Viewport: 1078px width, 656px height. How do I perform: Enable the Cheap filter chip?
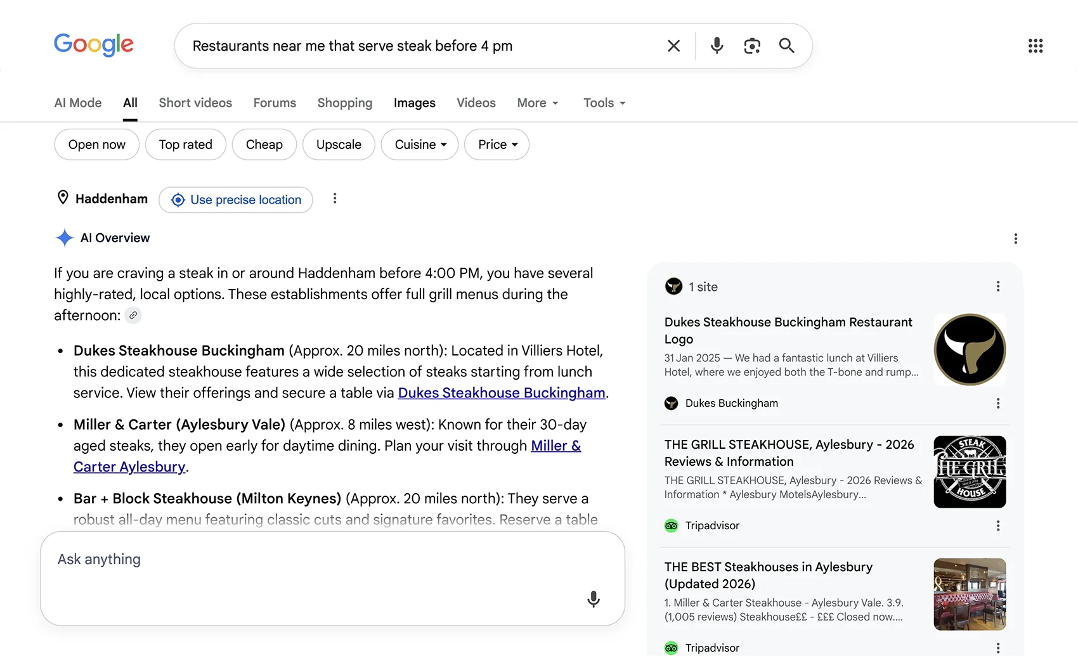point(264,145)
